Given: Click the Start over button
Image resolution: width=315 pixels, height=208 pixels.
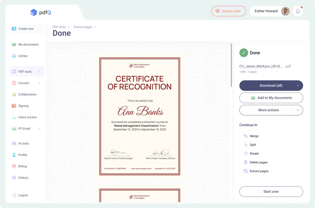Looking at the screenshot, I should 271,192.
